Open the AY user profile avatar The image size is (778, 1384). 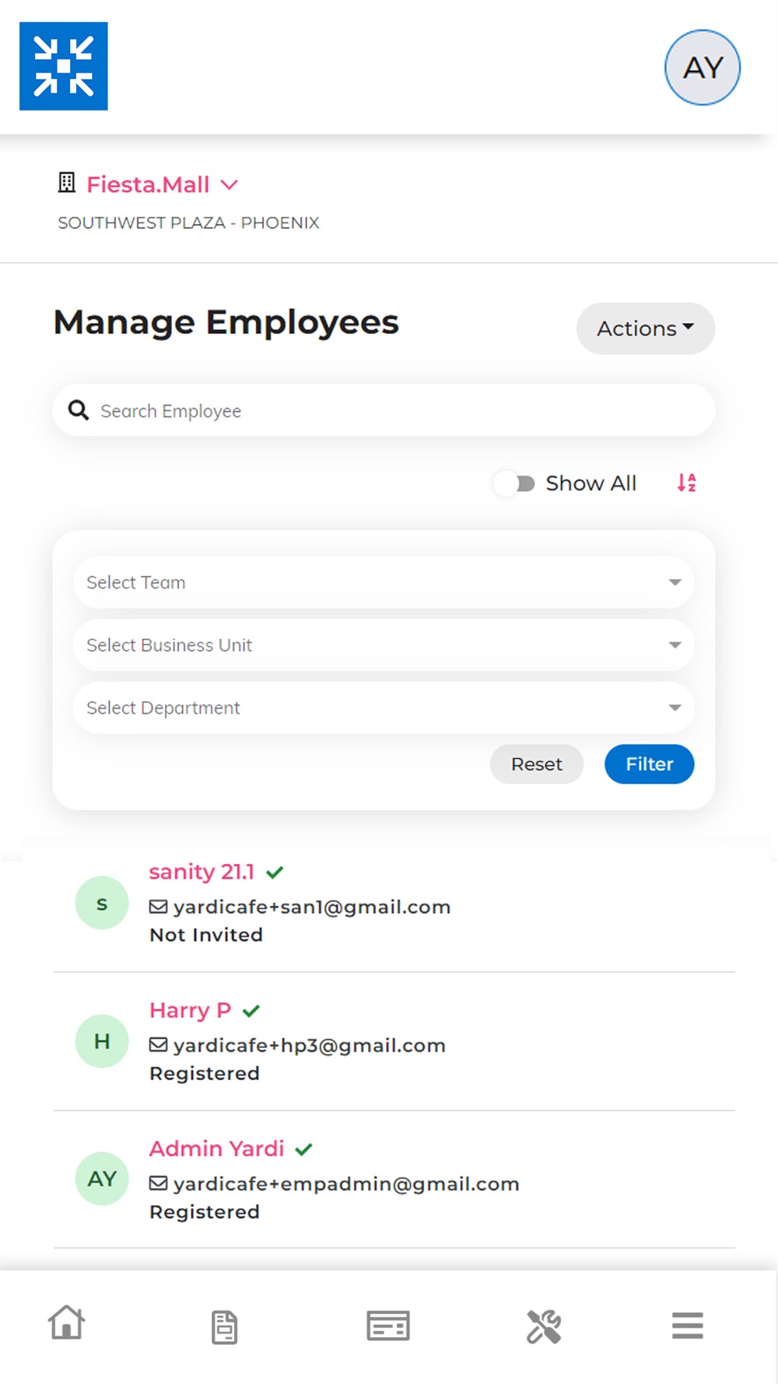703,68
